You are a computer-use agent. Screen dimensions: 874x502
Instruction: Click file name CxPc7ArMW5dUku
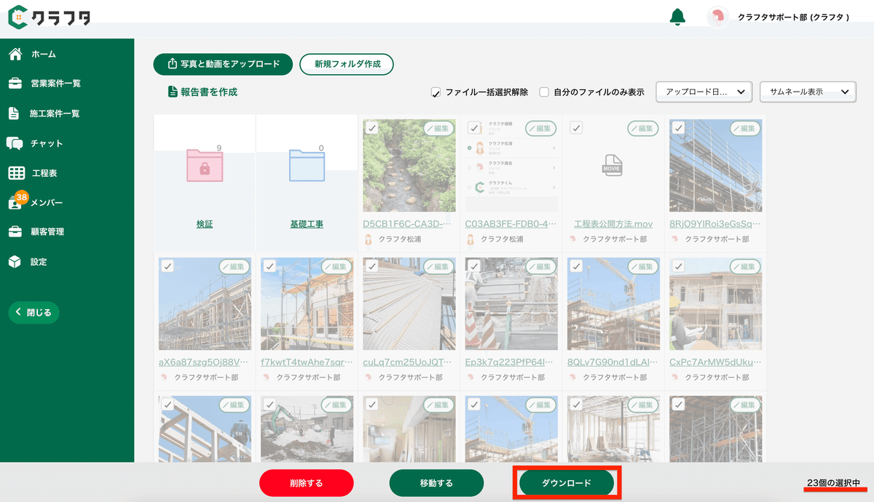tap(715, 362)
